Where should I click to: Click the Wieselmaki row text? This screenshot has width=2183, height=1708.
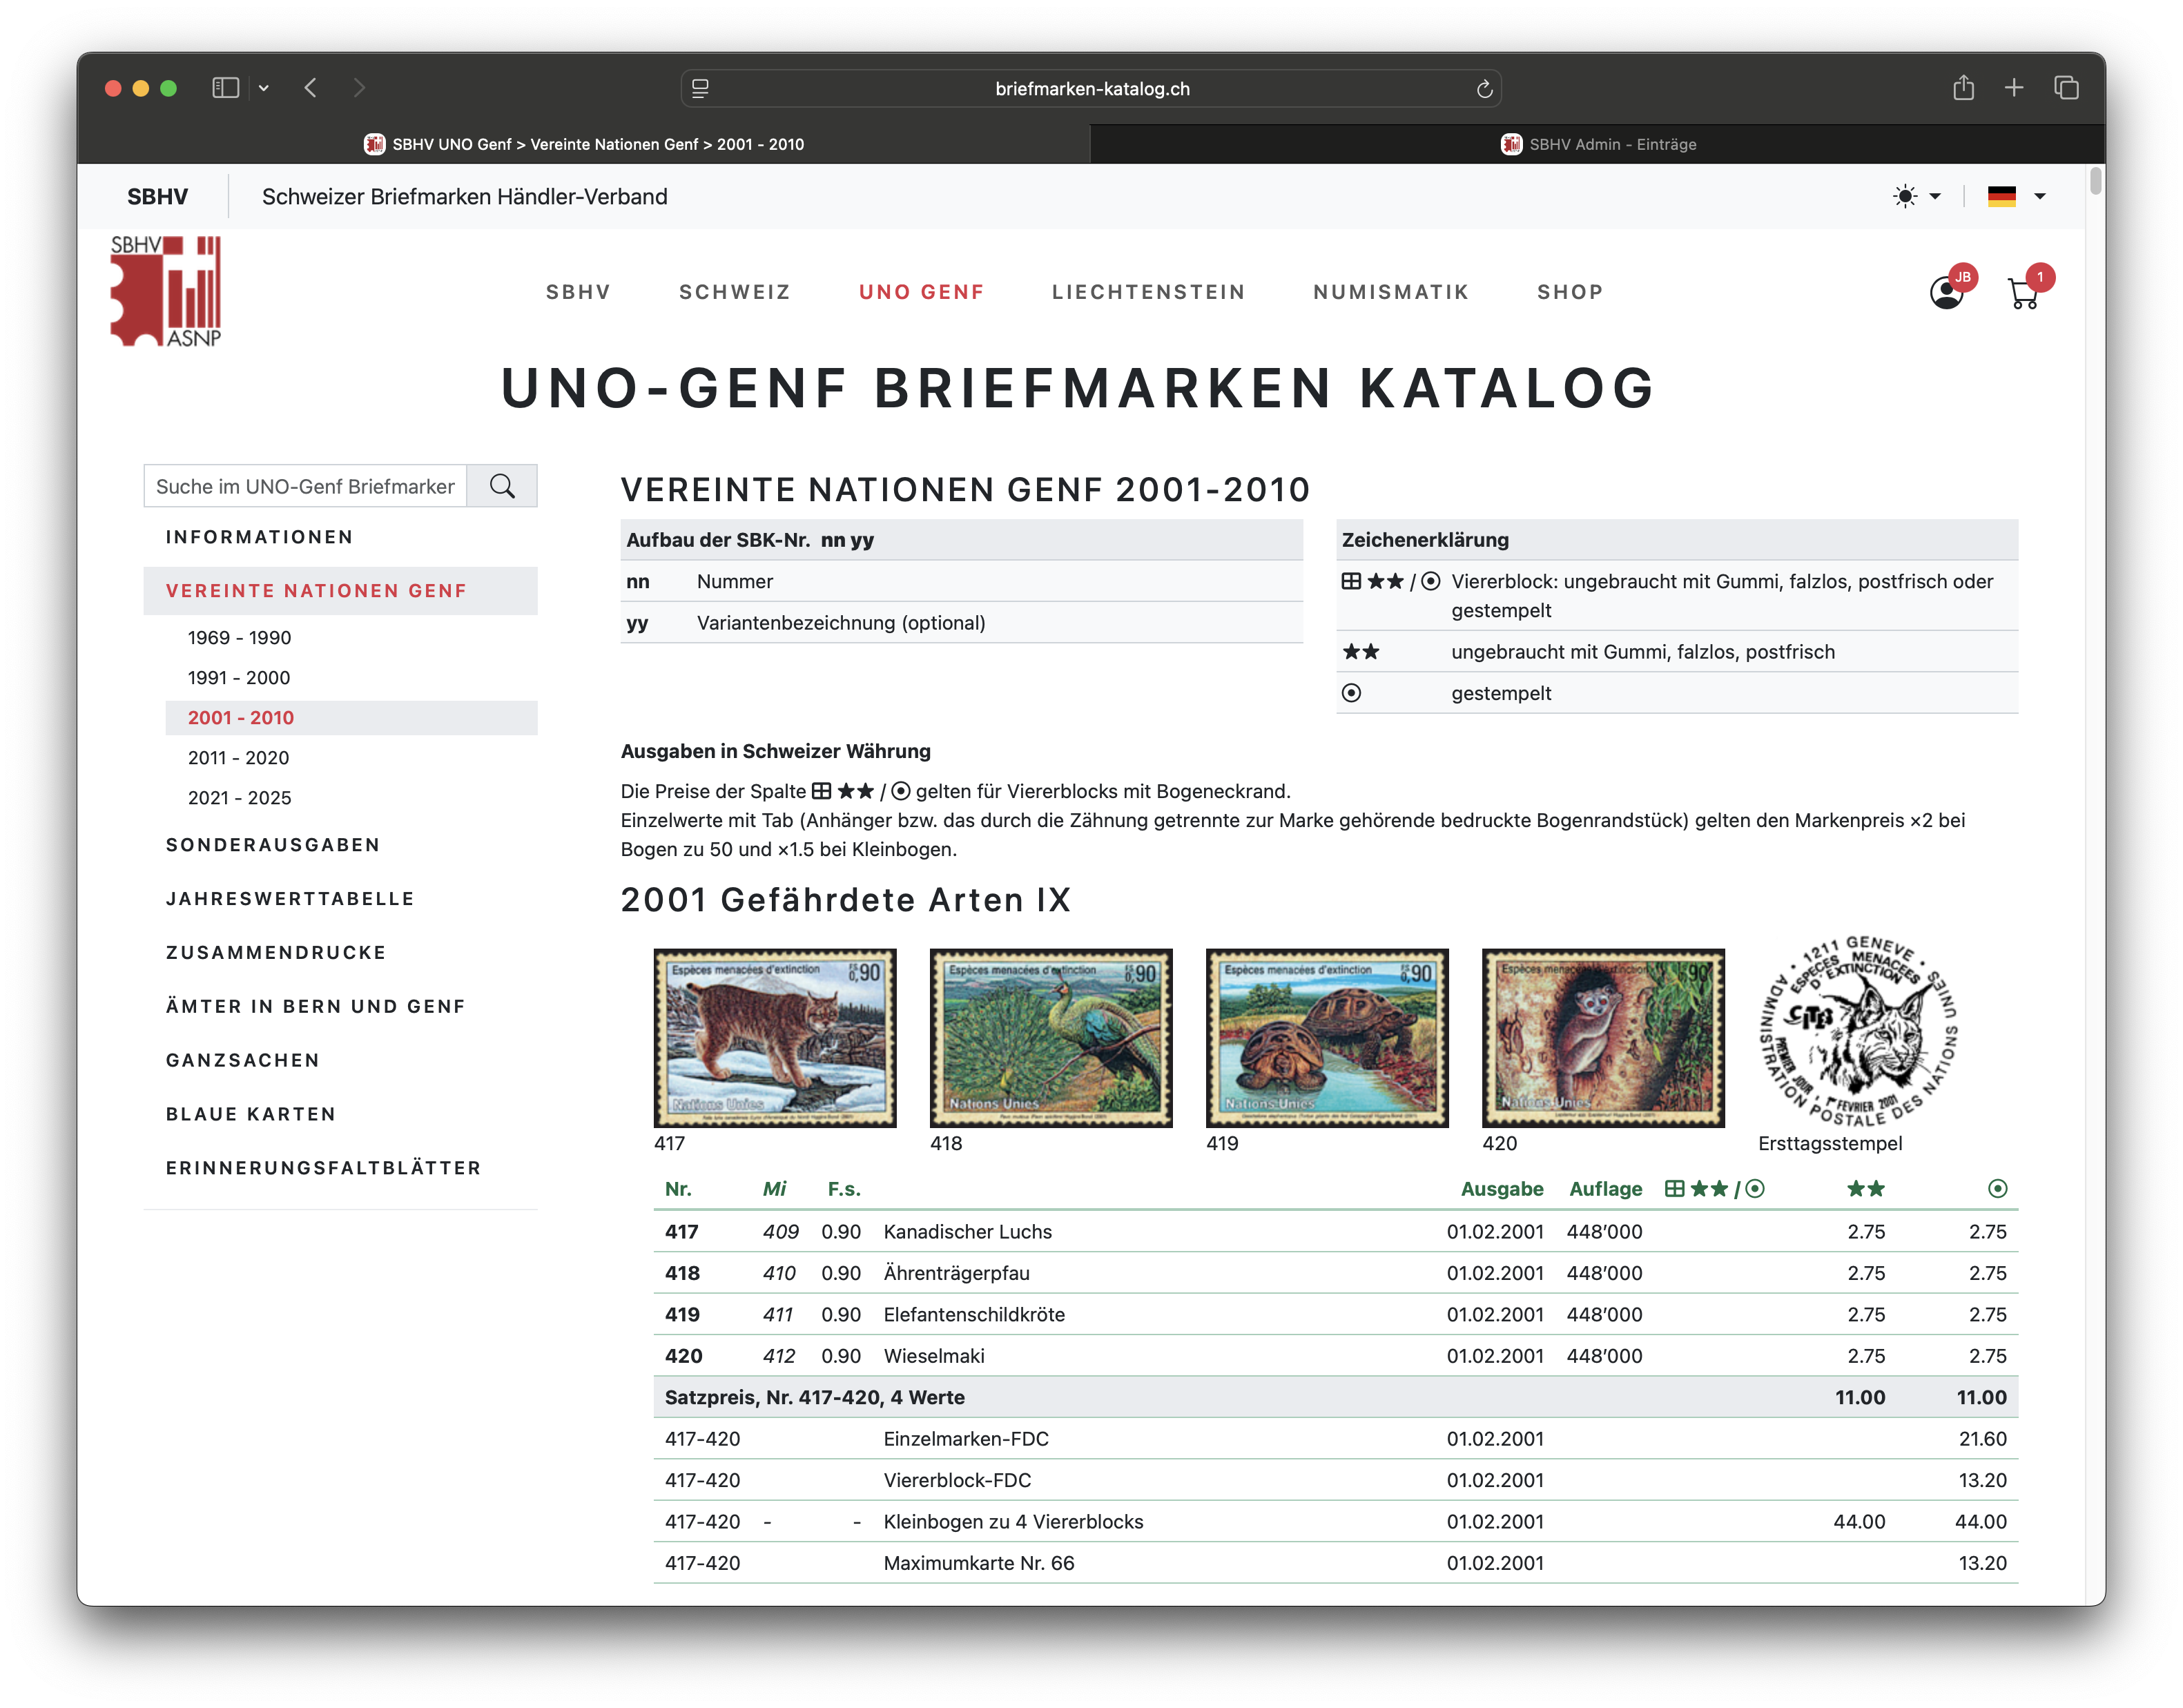point(934,1356)
